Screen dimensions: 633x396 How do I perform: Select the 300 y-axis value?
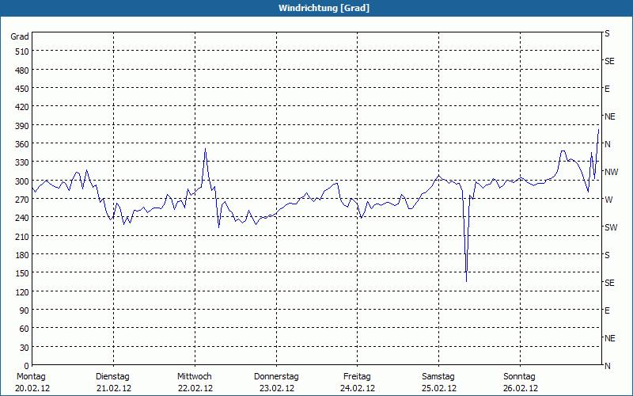[22, 181]
